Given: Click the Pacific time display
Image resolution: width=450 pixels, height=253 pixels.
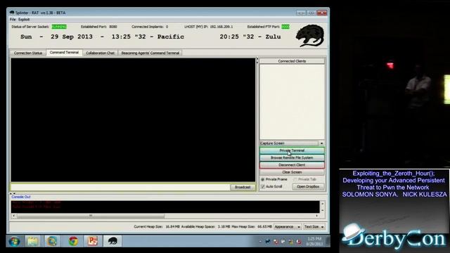Looking at the screenshot, I should (x=148, y=37).
